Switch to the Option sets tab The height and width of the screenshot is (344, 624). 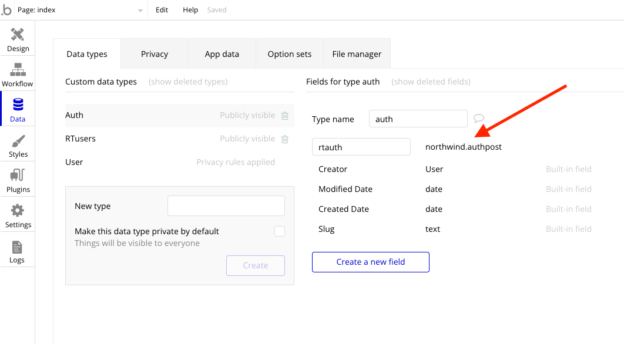(289, 54)
